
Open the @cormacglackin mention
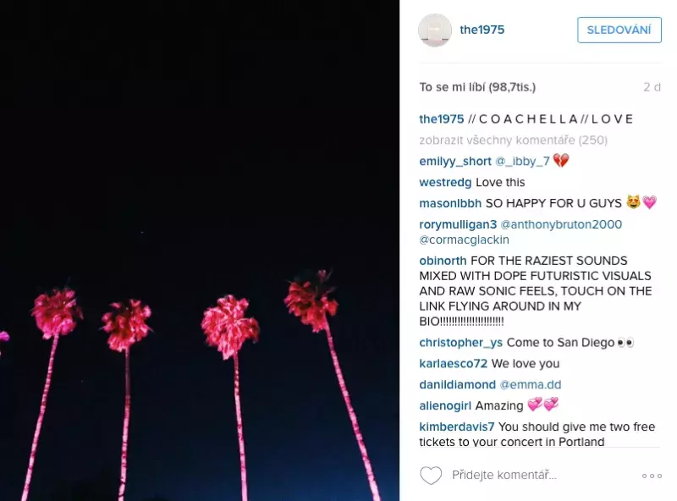[x=464, y=239]
